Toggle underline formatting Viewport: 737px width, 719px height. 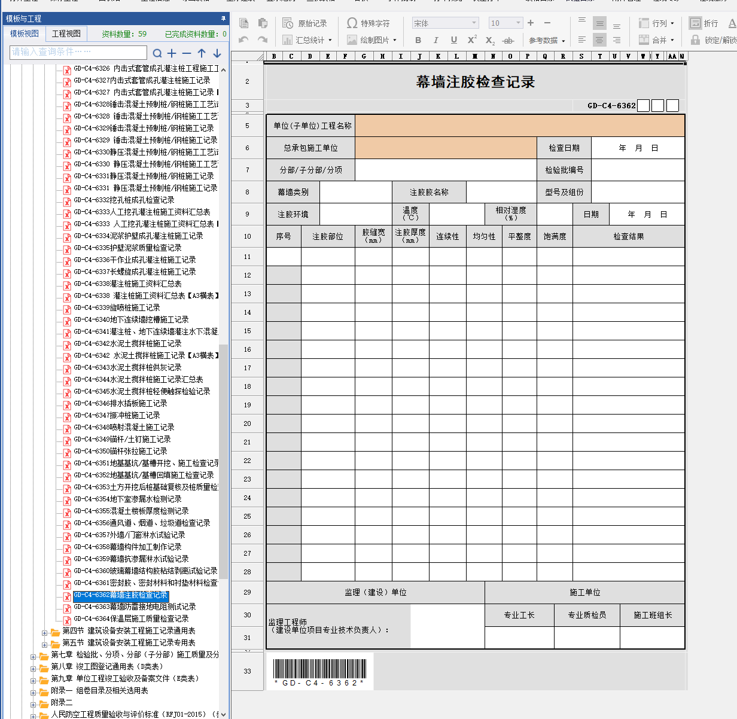(453, 40)
